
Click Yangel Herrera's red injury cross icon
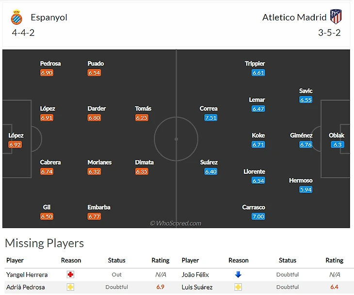click(x=71, y=275)
